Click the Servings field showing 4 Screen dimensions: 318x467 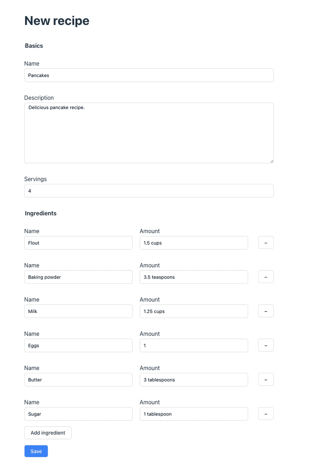(x=149, y=190)
